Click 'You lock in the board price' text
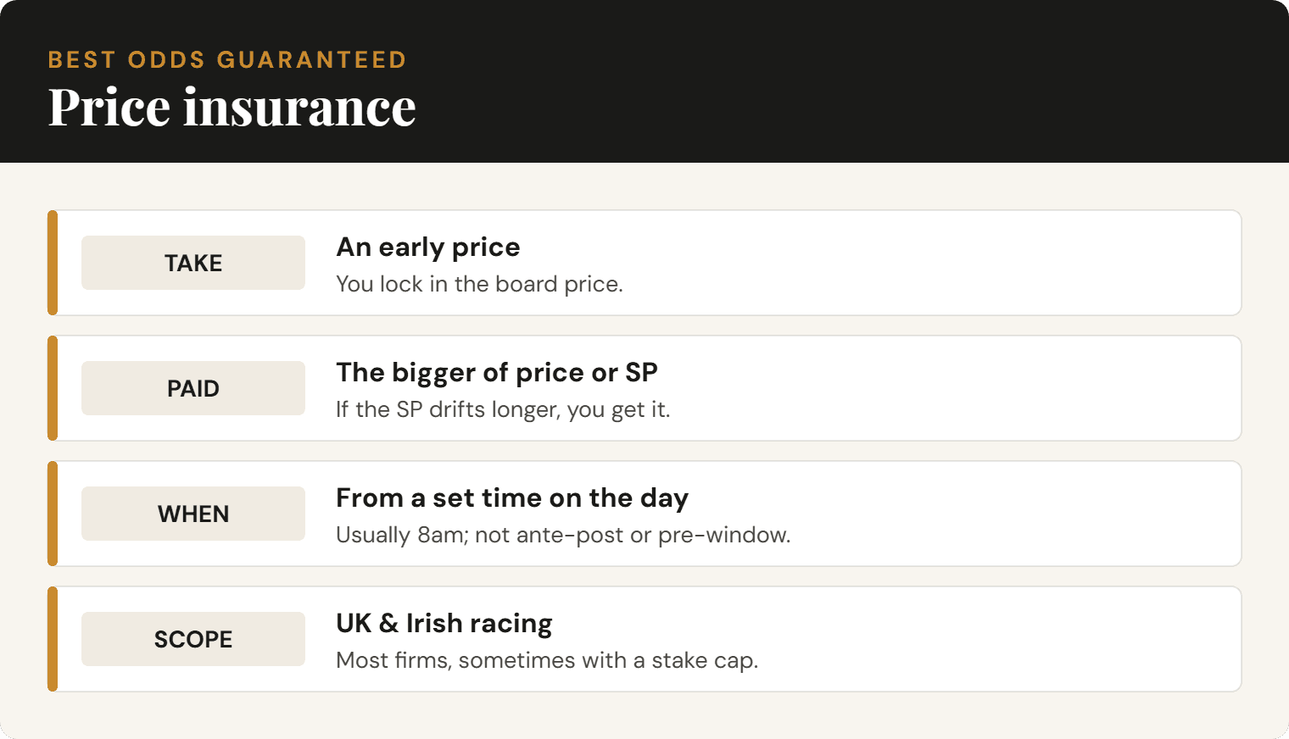 [480, 284]
